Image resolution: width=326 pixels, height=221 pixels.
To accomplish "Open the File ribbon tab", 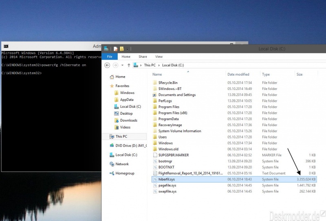I will click(110, 57).
